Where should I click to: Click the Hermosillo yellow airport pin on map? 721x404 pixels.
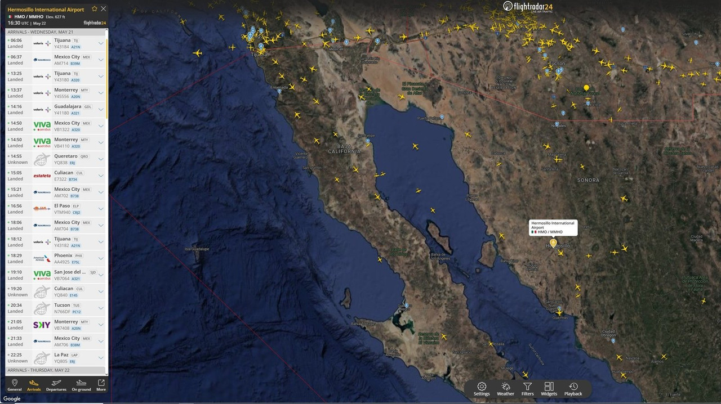(x=553, y=243)
